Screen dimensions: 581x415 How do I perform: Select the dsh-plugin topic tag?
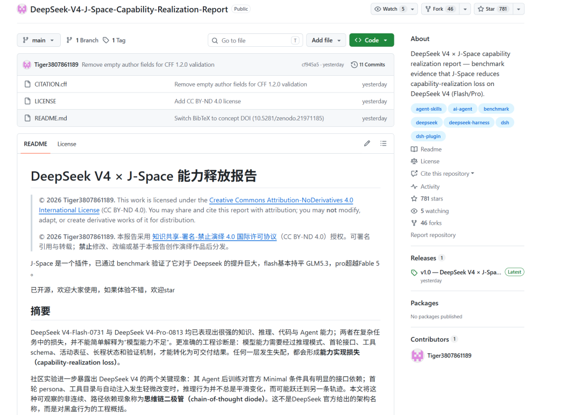click(428, 136)
